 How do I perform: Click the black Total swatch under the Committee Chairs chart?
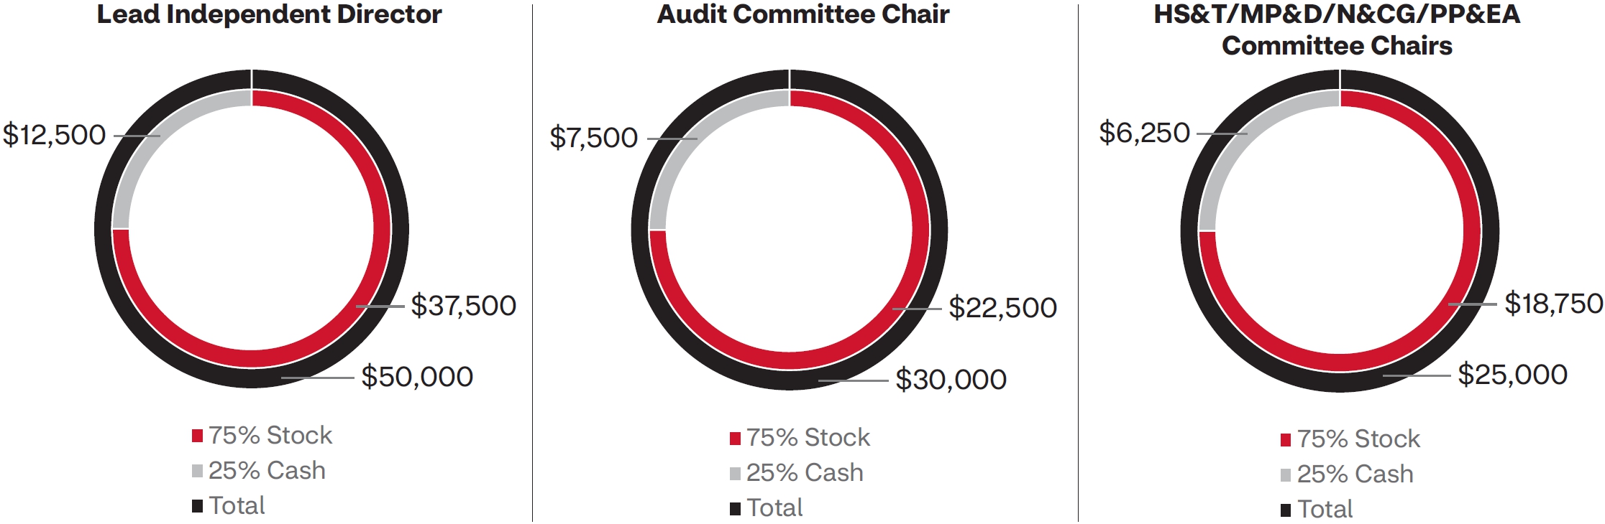[1286, 510]
